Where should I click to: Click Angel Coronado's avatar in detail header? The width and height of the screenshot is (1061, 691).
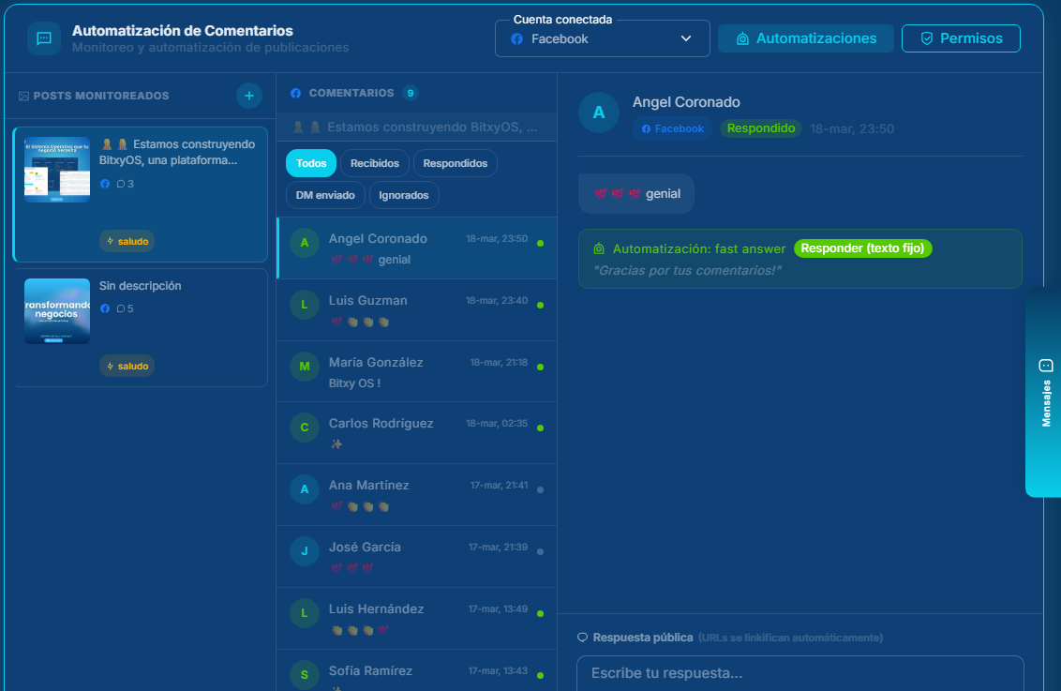(x=599, y=113)
